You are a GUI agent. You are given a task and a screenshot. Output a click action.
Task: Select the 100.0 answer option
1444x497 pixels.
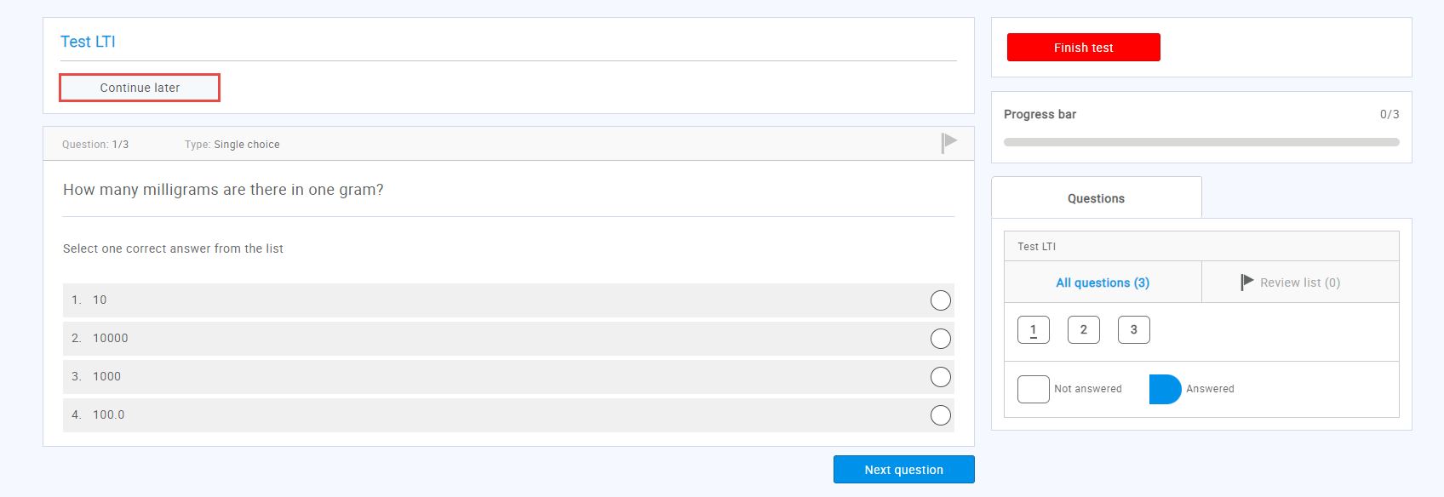[x=940, y=415]
